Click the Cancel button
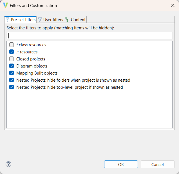Screen dimensions: 179x174 tap(157, 164)
